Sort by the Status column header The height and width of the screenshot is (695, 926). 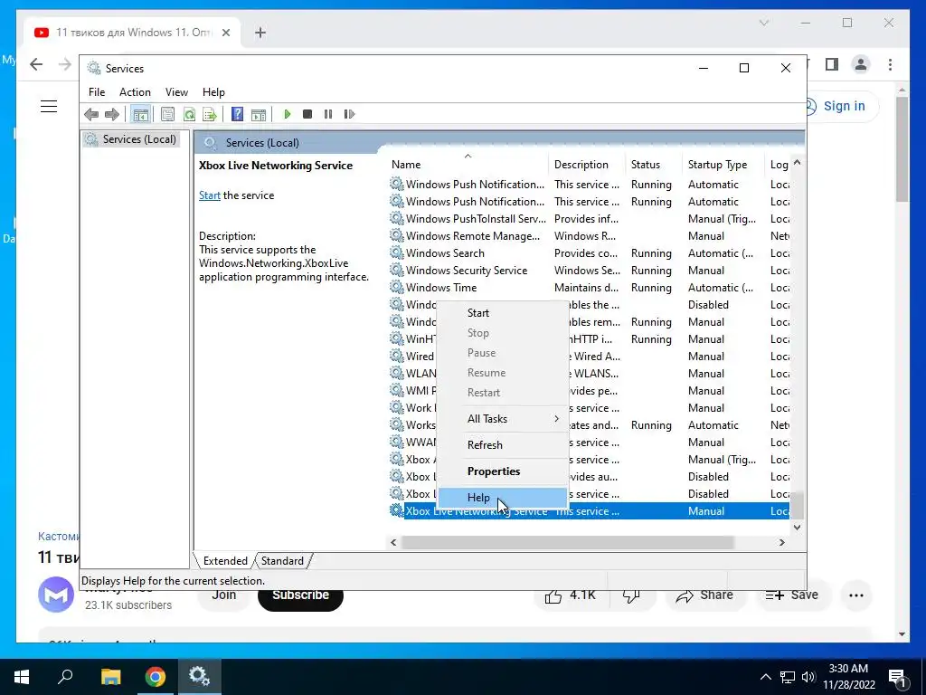pos(655,165)
